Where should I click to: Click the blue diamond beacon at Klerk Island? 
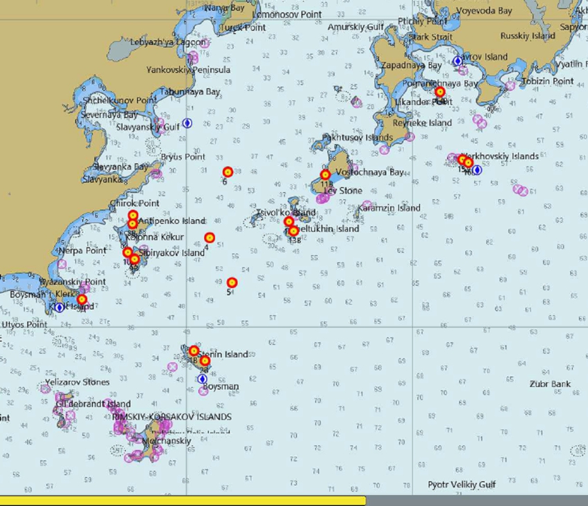[59, 308]
